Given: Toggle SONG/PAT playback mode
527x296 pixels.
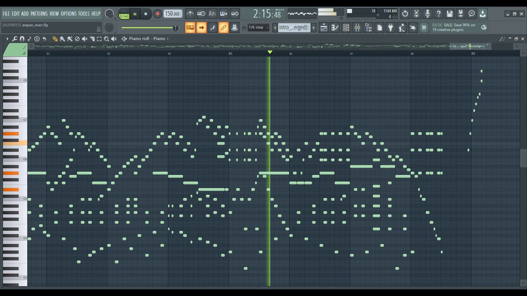Looking at the screenshot, I should tap(124, 14).
